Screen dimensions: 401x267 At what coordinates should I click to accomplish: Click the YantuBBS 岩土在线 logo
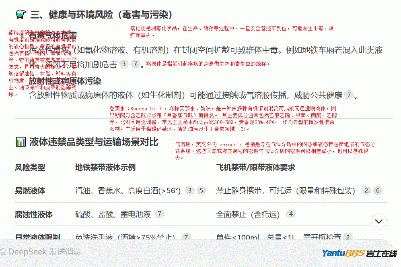click(359, 253)
